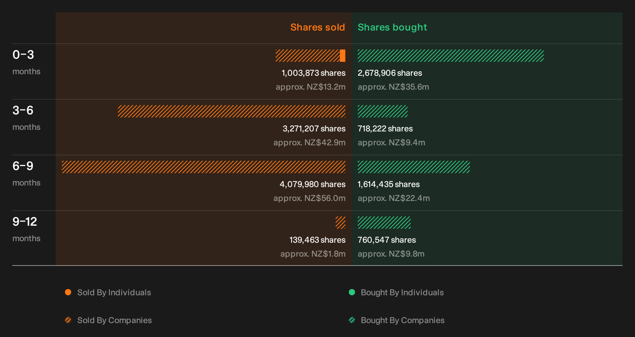Screen dimensions: 635x337
Task: Click the striped Bought By Companies legend dot
Action: tap(352, 320)
